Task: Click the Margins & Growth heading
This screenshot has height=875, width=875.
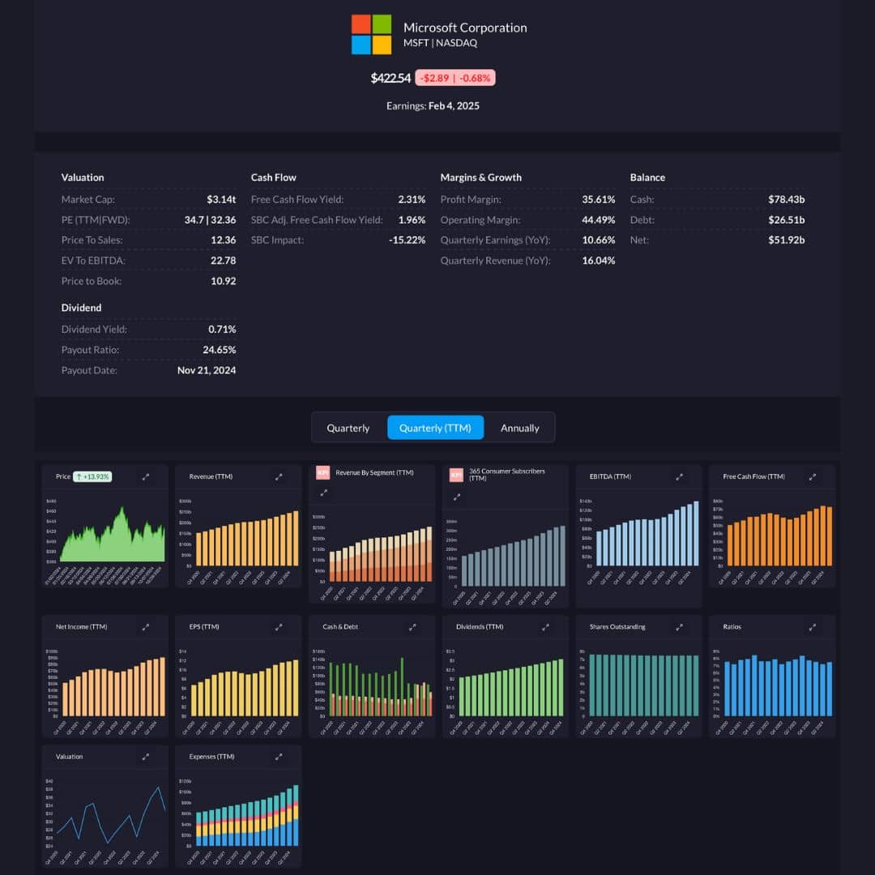Action: (481, 177)
